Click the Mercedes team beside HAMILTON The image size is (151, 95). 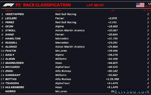point(62,38)
